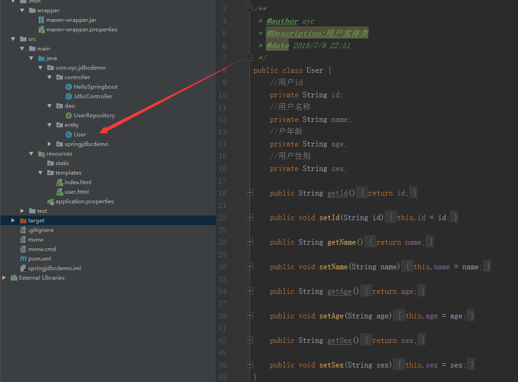
Task: Expand the External Libraries node
Action: [4, 277]
